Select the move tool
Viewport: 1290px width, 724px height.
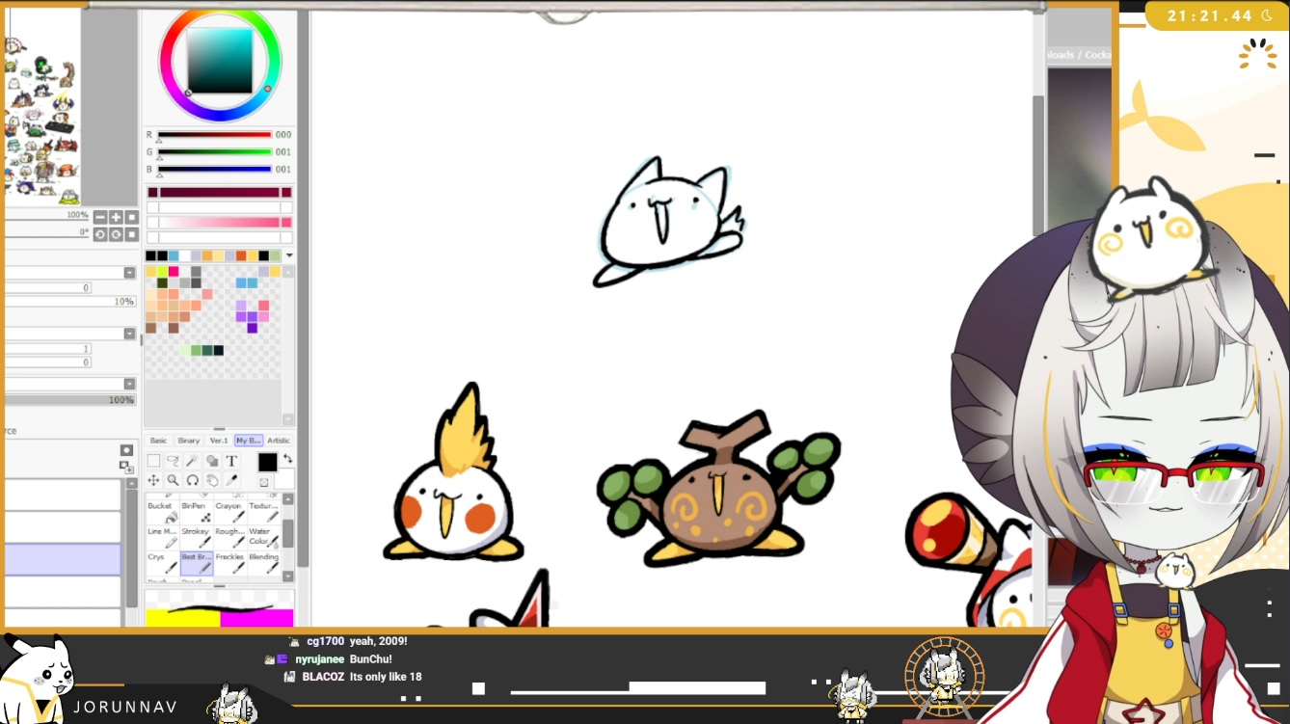coord(153,480)
